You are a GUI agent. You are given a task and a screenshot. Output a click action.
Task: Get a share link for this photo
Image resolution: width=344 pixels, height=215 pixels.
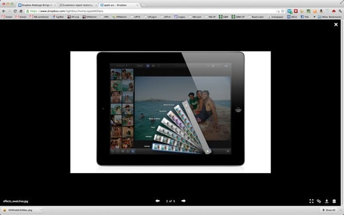point(319,201)
